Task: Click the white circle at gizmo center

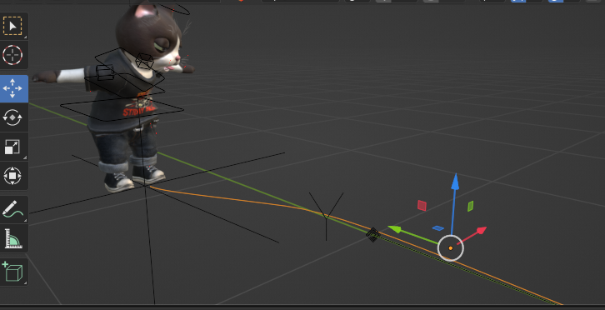Action: (451, 248)
